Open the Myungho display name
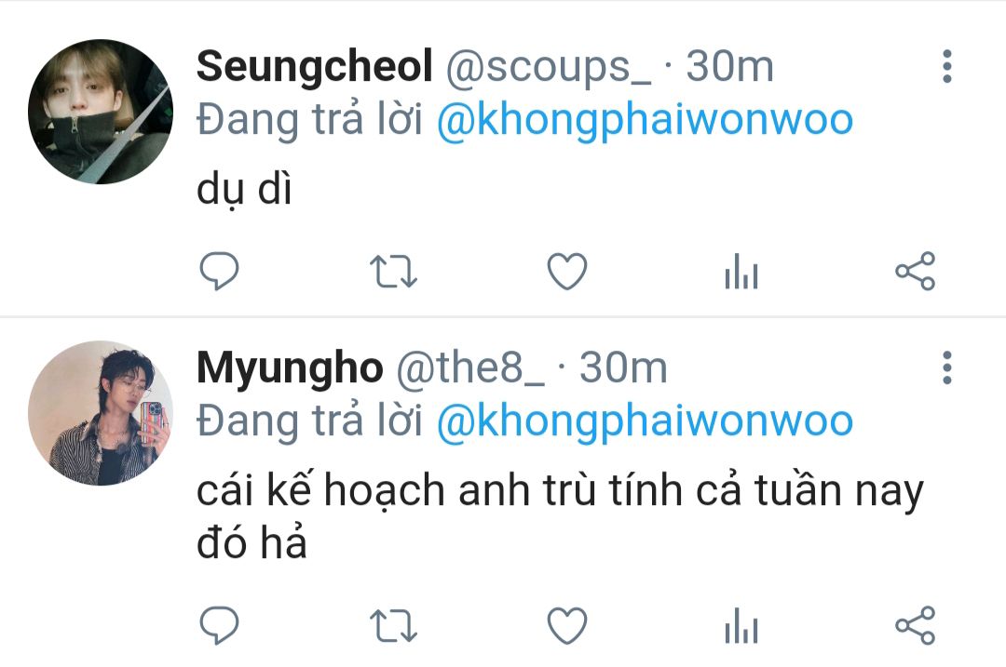 click(x=290, y=369)
